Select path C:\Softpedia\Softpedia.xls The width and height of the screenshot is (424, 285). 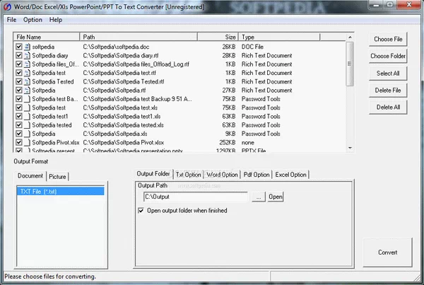115,134
